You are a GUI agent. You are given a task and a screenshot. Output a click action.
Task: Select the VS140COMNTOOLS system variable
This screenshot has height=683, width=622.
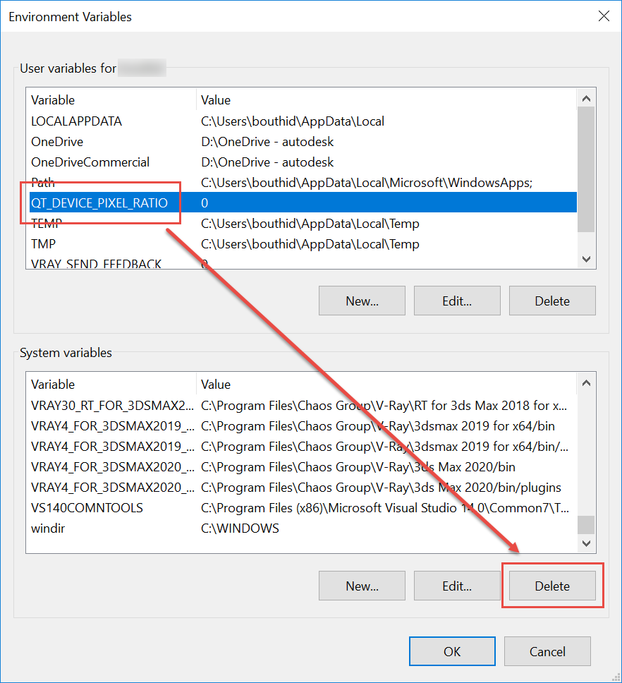click(87, 507)
